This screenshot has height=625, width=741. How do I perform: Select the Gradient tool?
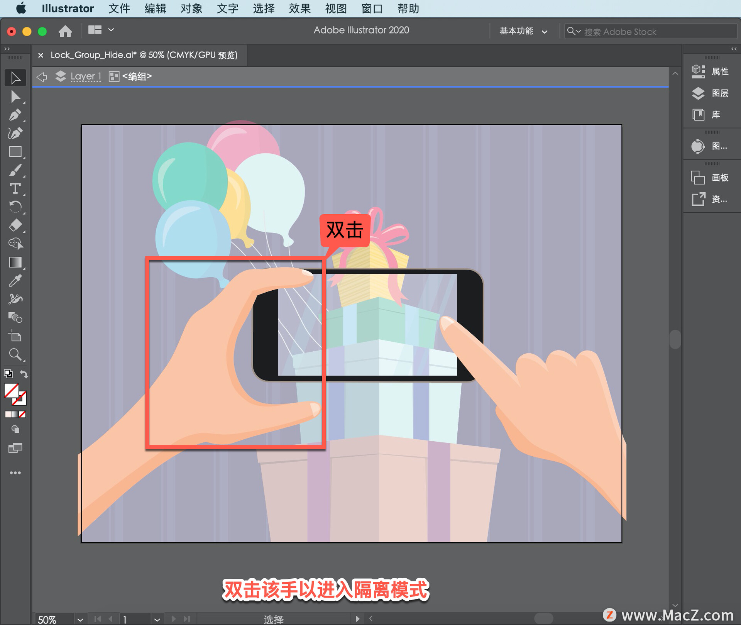click(15, 263)
